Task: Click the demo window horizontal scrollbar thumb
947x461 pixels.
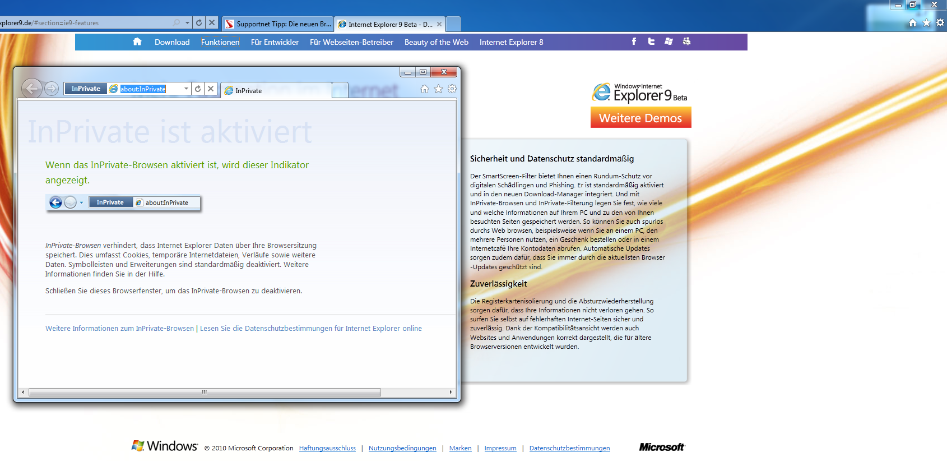Action: coord(205,392)
